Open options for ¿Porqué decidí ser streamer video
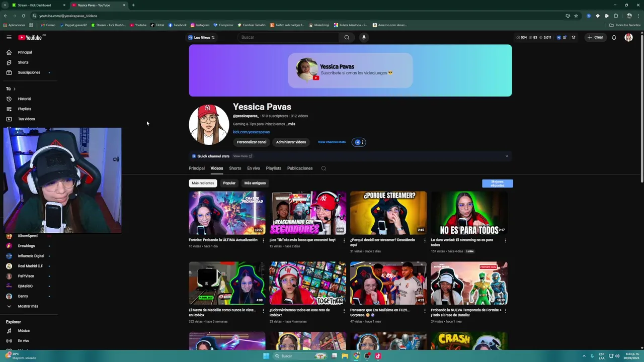The image size is (644, 362). coord(425,240)
